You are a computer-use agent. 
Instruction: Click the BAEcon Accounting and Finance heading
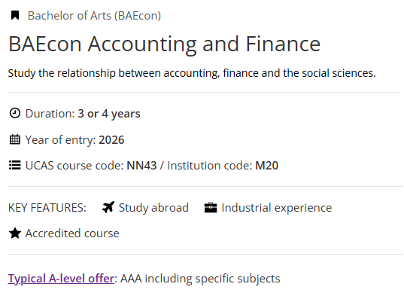[164, 44]
